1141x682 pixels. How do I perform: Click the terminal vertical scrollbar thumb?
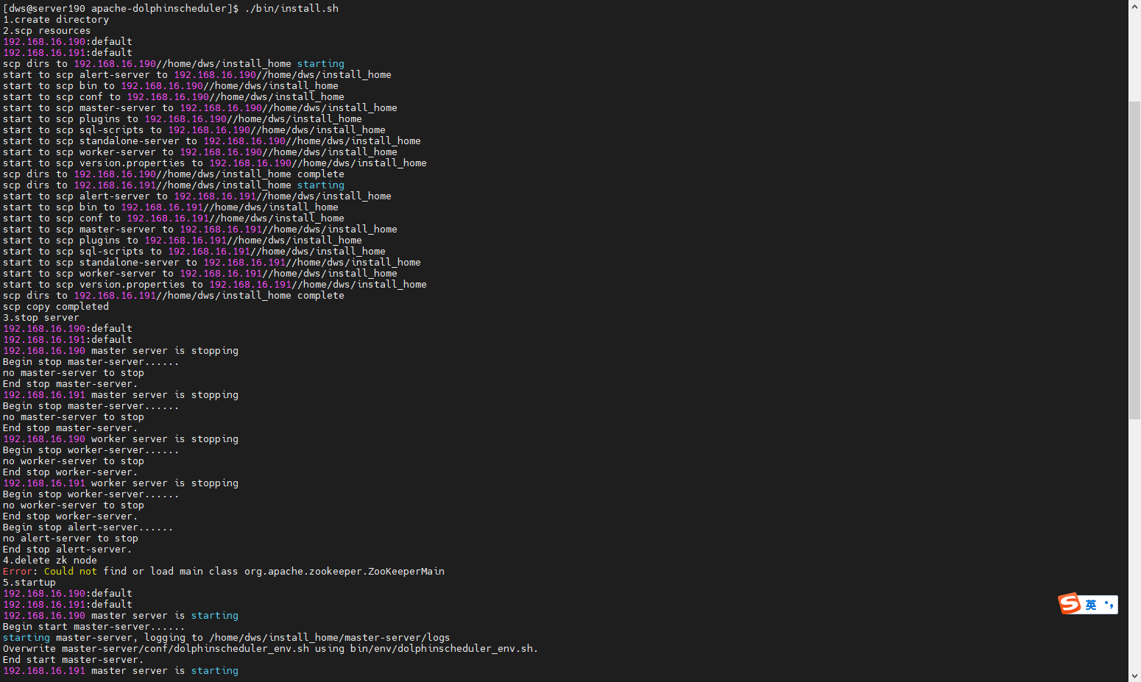(x=1134, y=257)
